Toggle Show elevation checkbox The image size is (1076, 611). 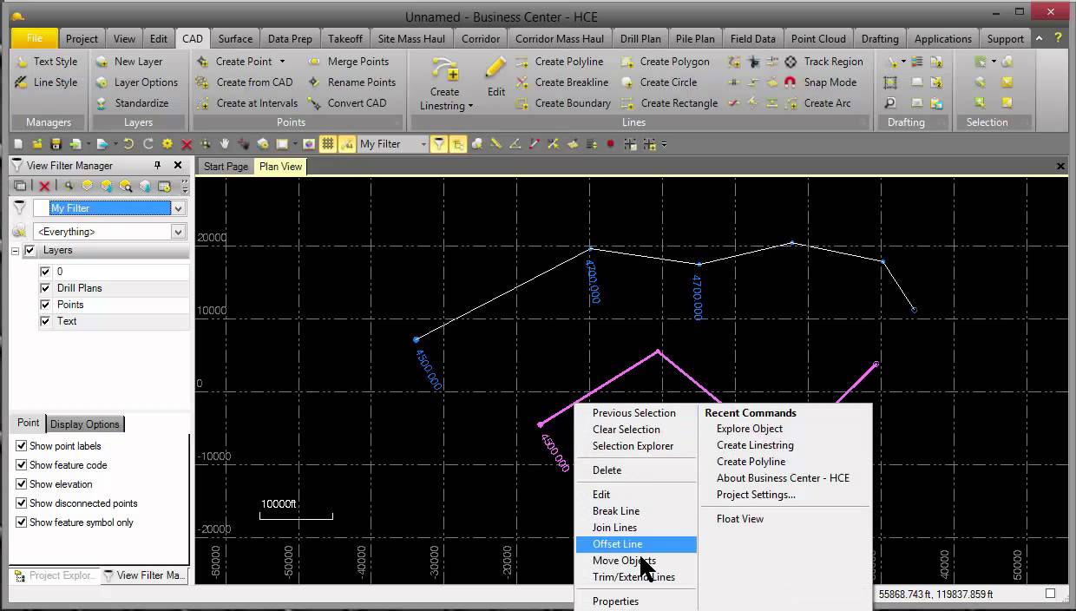coord(22,484)
